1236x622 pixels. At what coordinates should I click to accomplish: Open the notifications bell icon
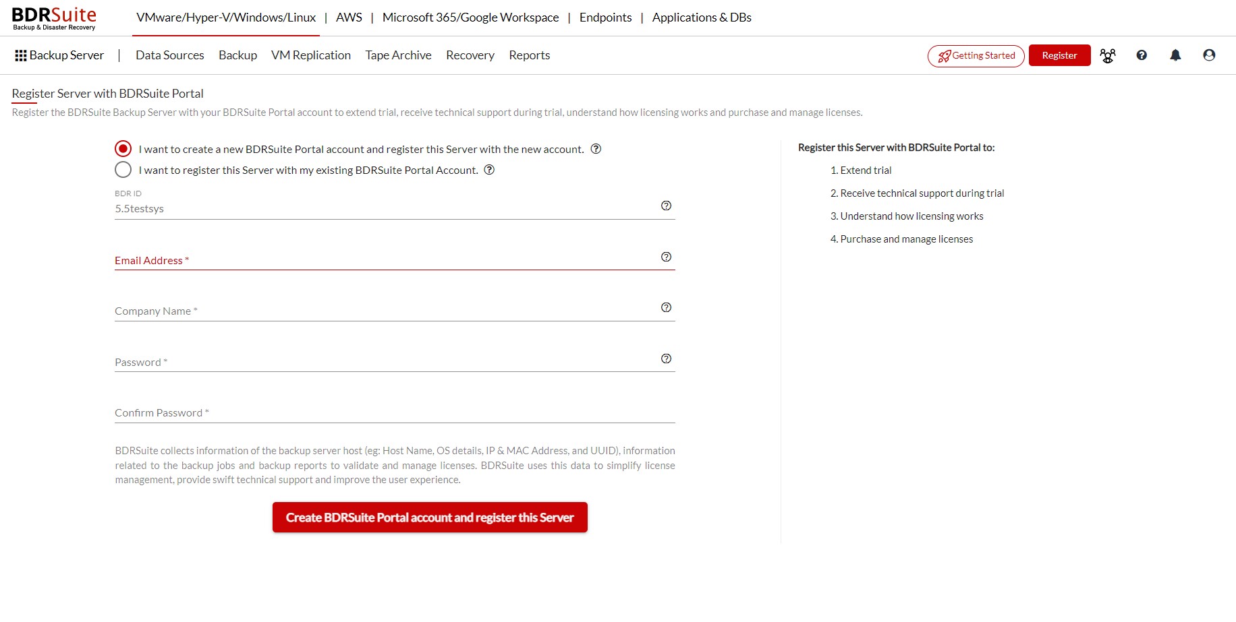1175,55
